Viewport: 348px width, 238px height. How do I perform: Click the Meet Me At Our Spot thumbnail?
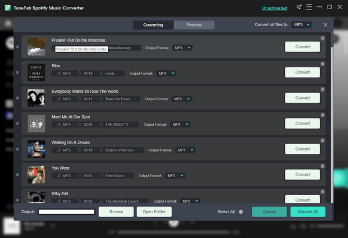pos(37,123)
